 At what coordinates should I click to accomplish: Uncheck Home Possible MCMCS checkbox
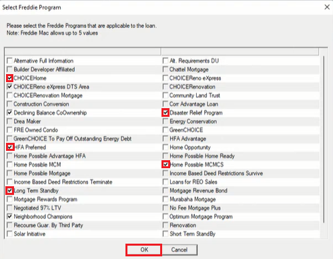coord(165,165)
